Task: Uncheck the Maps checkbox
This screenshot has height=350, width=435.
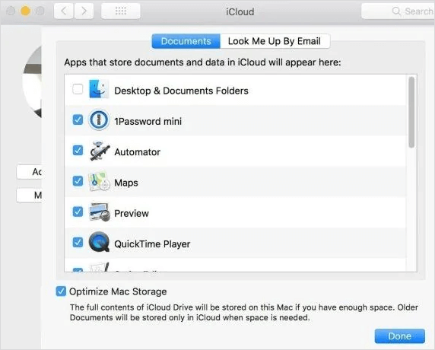Action: coord(78,181)
